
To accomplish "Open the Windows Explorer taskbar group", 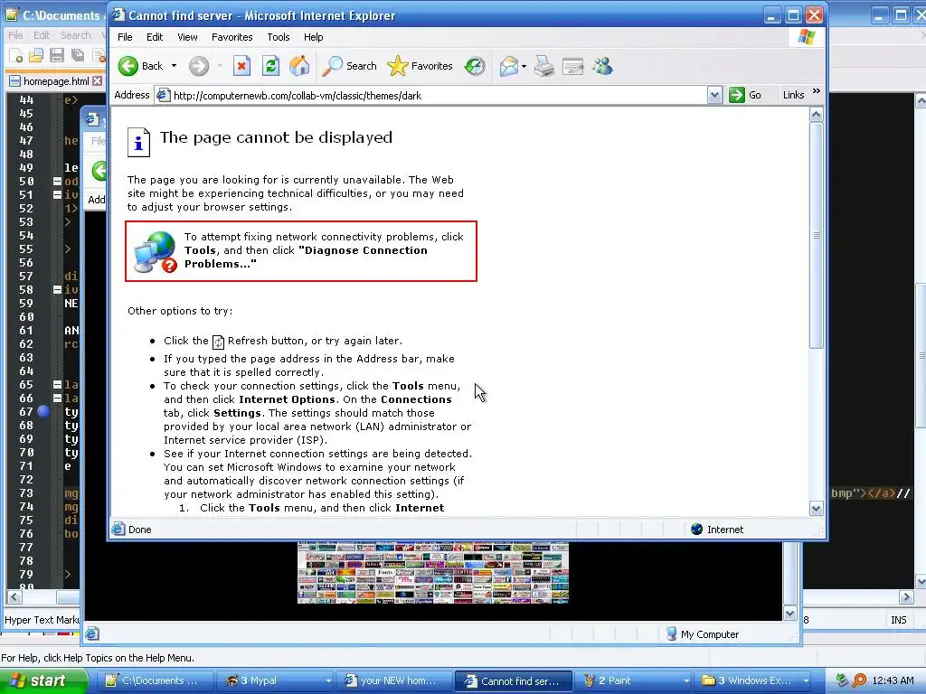I will 753,681.
